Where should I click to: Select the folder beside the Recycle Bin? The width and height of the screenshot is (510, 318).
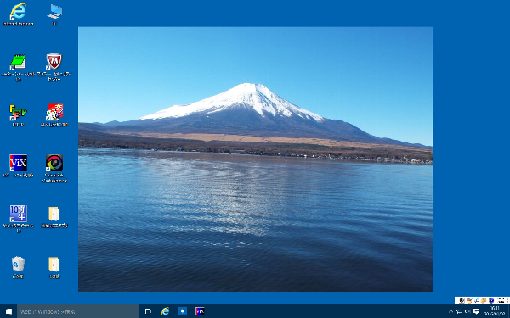54,267
